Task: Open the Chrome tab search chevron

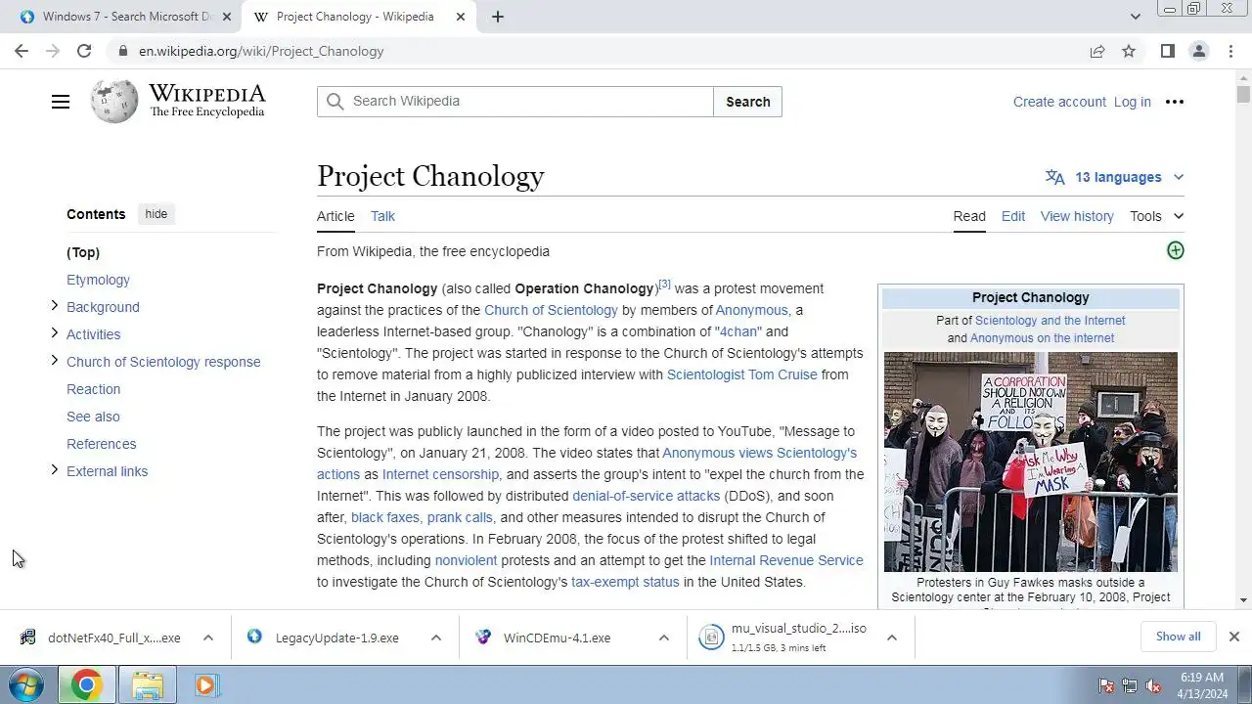Action: point(1135,17)
